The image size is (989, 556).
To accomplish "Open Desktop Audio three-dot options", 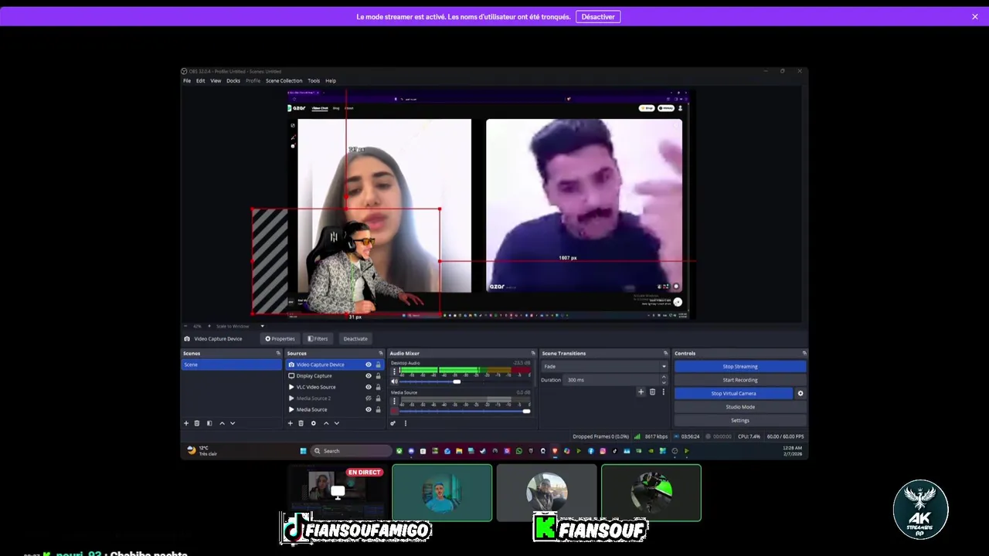I will click(x=394, y=371).
